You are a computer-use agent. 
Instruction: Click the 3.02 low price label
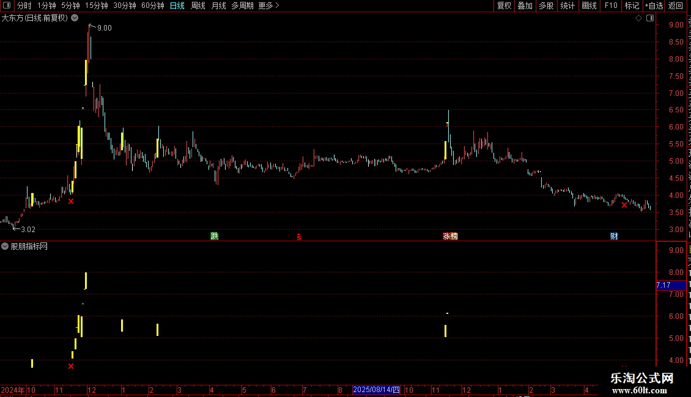pos(28,230)
